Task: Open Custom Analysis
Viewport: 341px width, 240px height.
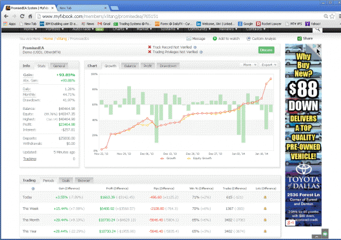Action: [x=261, y=39]
